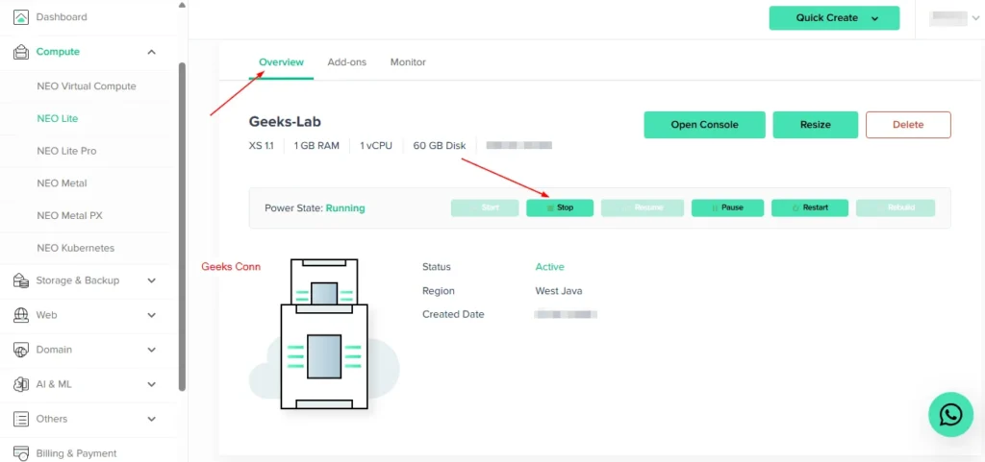Click the Delete instance button
985x462 pixels.
point(907,125)
